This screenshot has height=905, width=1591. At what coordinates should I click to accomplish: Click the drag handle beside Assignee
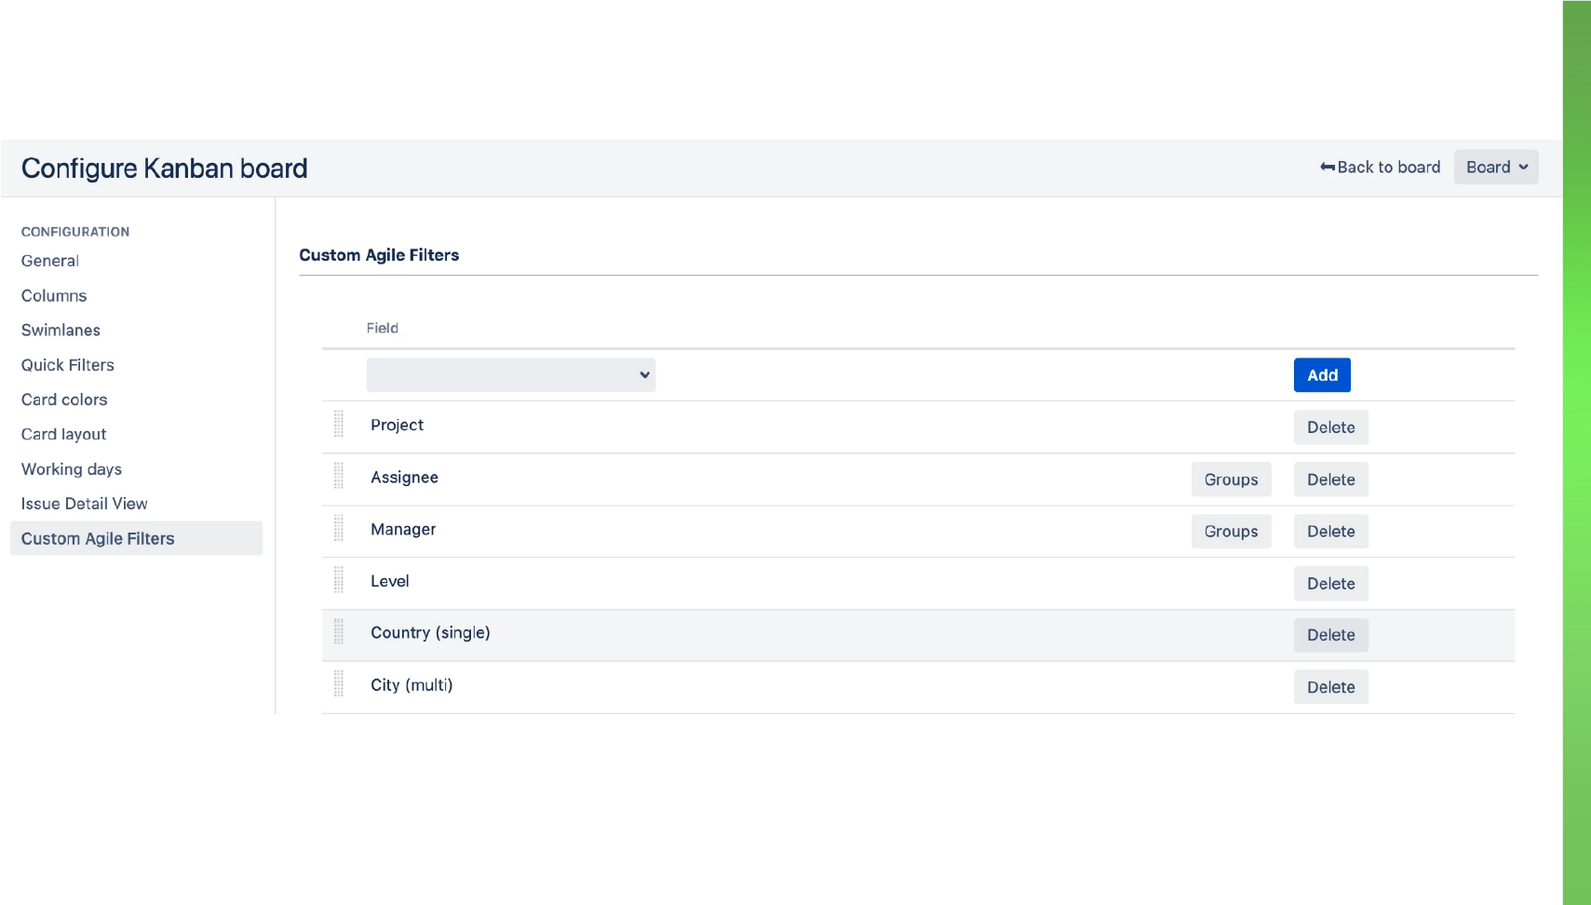pos(339,477)
